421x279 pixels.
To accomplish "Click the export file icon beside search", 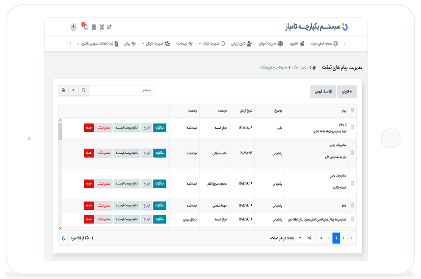I will [63, 90].
